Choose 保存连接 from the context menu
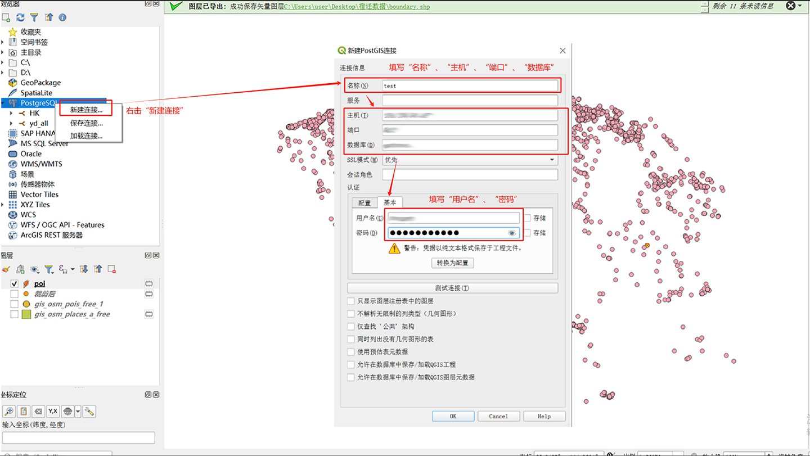Viewport: 810px width, 456px height. point(85,123)
